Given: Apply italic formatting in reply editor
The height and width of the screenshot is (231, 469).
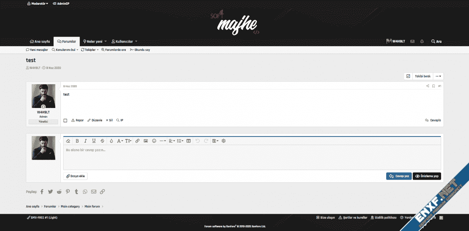Looking at the screenshot, I should point(85,141).
